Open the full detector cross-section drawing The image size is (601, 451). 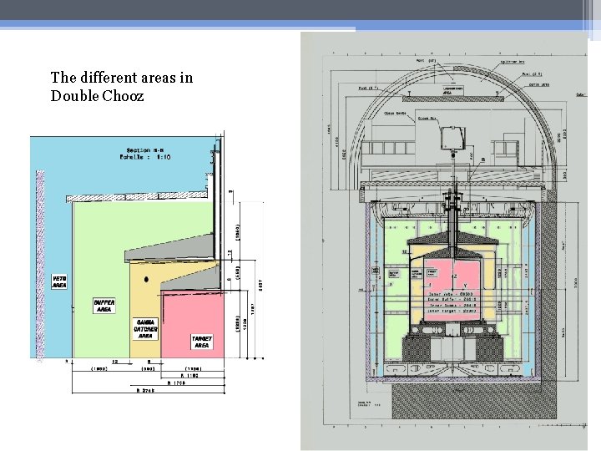pos(444,241)
